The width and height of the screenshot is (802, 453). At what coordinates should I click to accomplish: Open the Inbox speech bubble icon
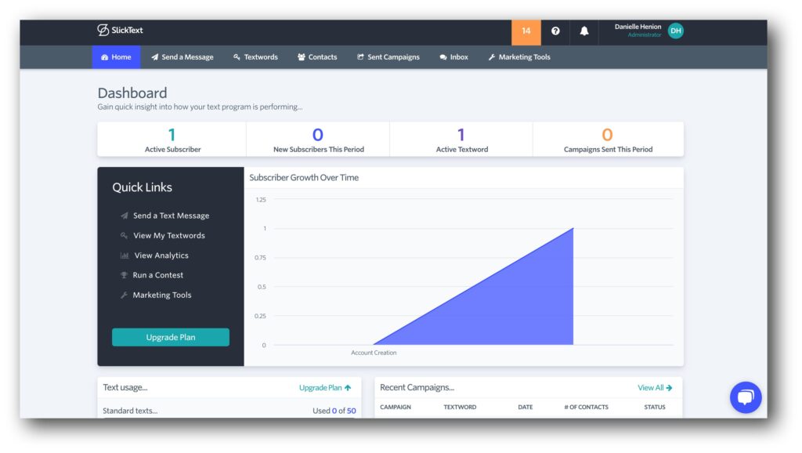pyautogui.click(x=443, y=56)
